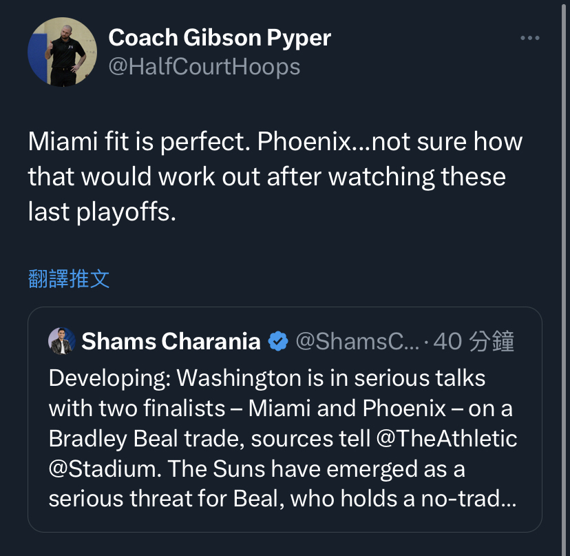Screen dimensions: 570x556
Task: Click the 'last playoffs.' line of the tweet
Action: (102, 212)
